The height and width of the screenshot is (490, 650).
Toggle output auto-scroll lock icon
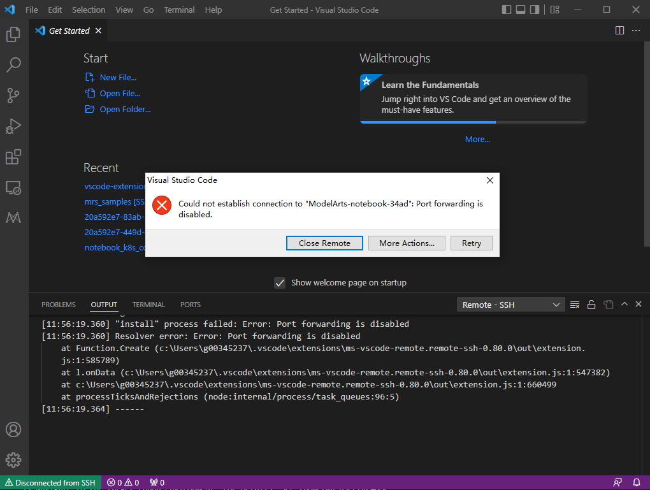click(x=591, y=305)
